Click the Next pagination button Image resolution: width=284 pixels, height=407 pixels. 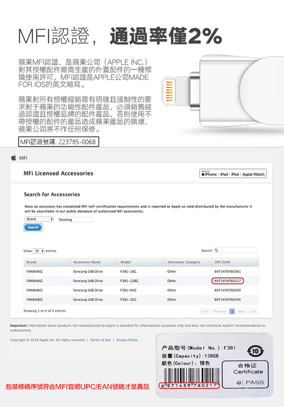(242, 311)
